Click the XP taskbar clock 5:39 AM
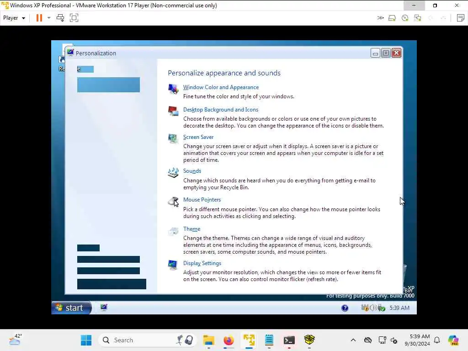This screenshot has width=468, height=351. [x=399, y=308]
